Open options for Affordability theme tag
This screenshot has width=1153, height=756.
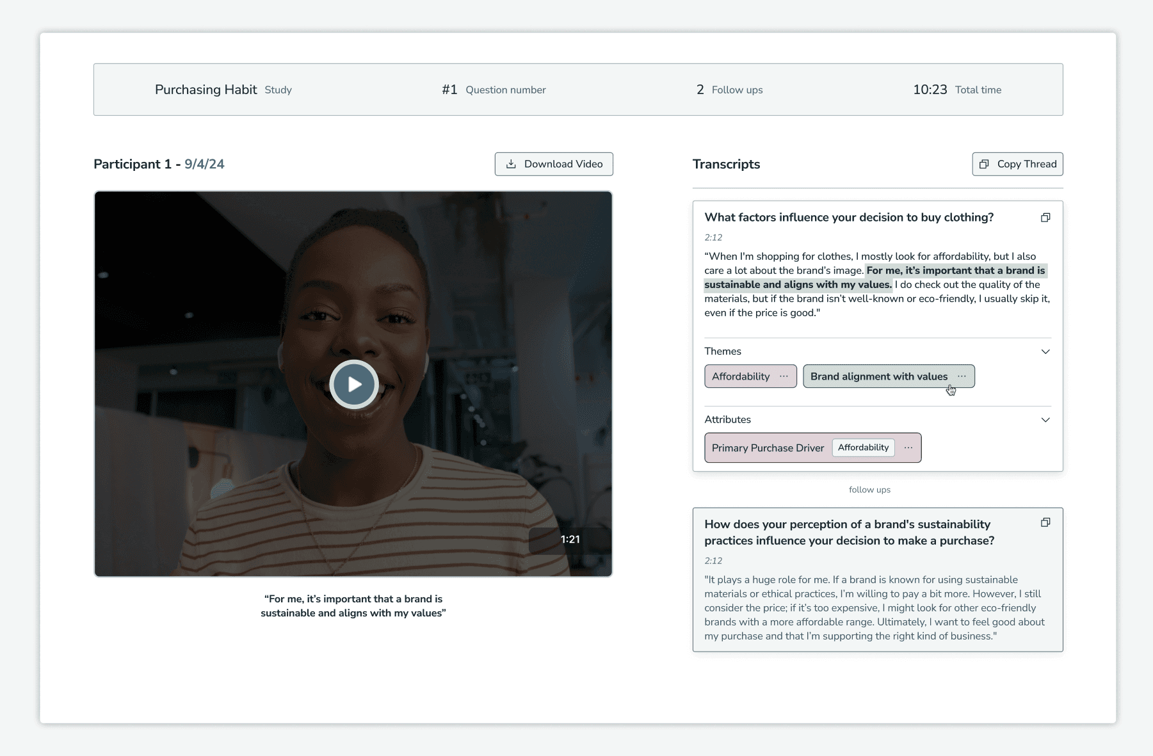pyautogui.click(x=784, y=376)
